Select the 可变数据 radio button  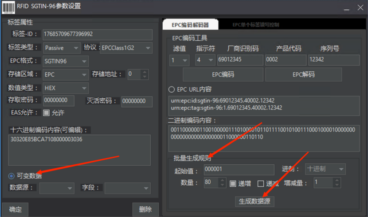(11, 176)
